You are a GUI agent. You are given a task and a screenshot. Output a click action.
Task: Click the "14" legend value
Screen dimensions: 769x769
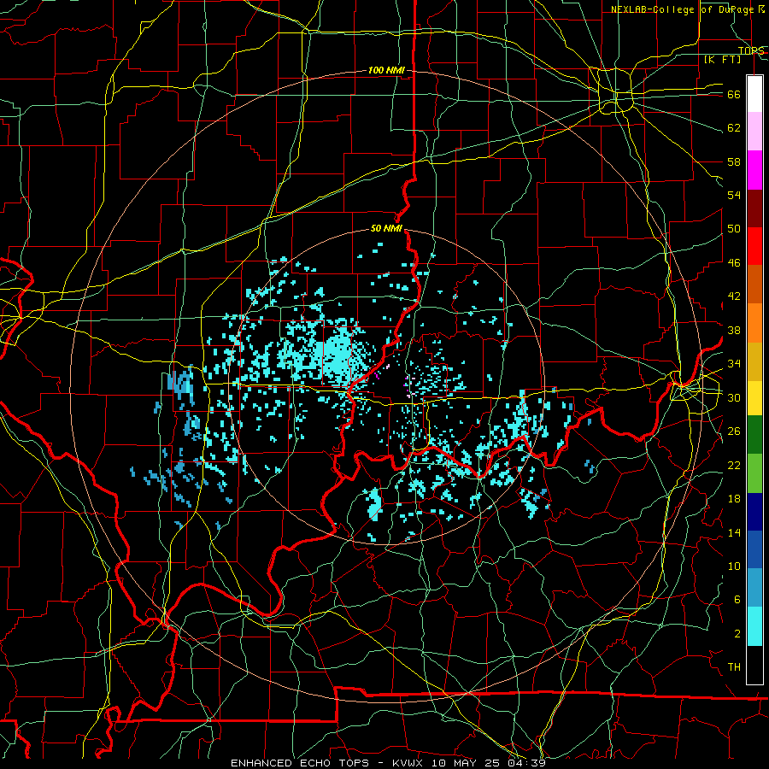click(x=734, y=532)
